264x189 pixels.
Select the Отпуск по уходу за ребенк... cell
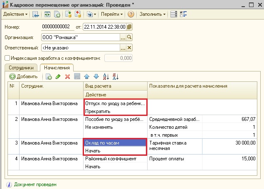click(115, 103)
